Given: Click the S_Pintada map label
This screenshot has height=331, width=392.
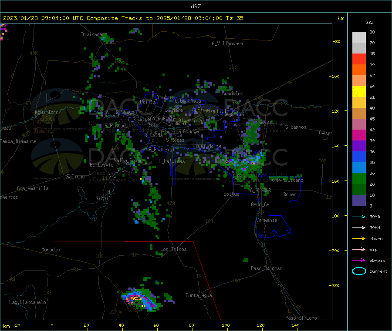Looking at the screenshot, I should 116,126.
